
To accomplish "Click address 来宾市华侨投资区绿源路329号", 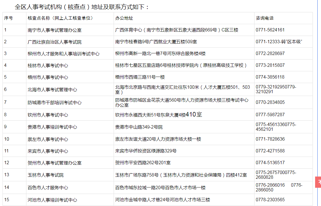I will point(146,151).
